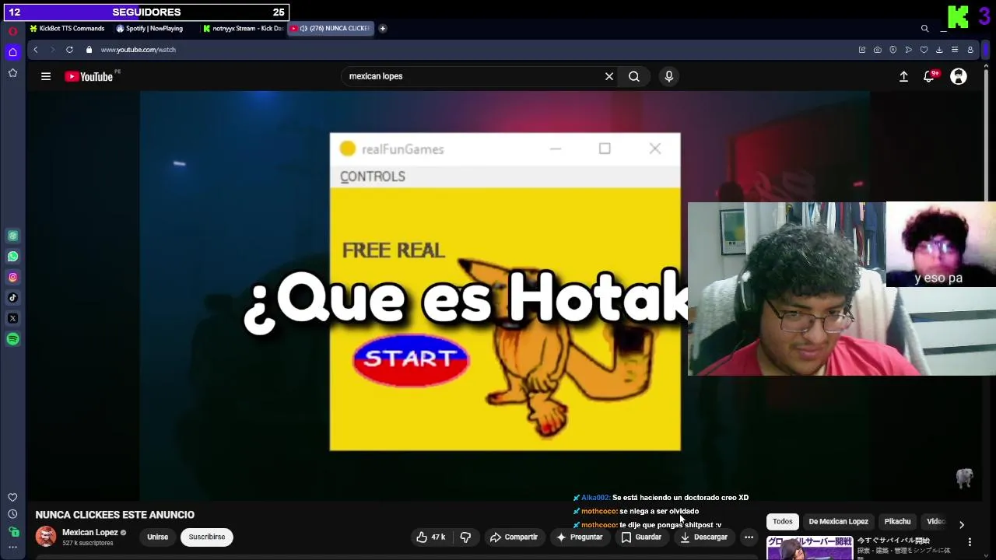The width and height of the screenshot is (996, 560).
Task: Open the recommended video thumbnail
Action: (x=809, y=548)
